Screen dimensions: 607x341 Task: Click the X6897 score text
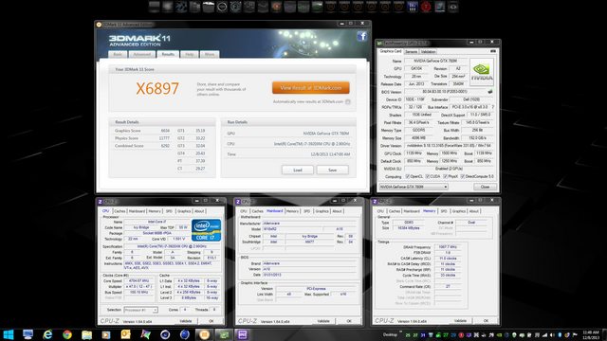click(157, 88)
